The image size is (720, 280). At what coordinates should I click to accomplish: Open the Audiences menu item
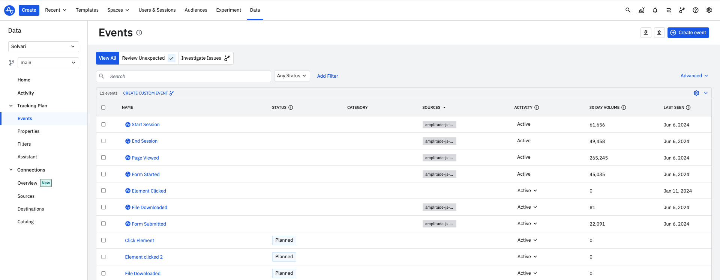196,10
